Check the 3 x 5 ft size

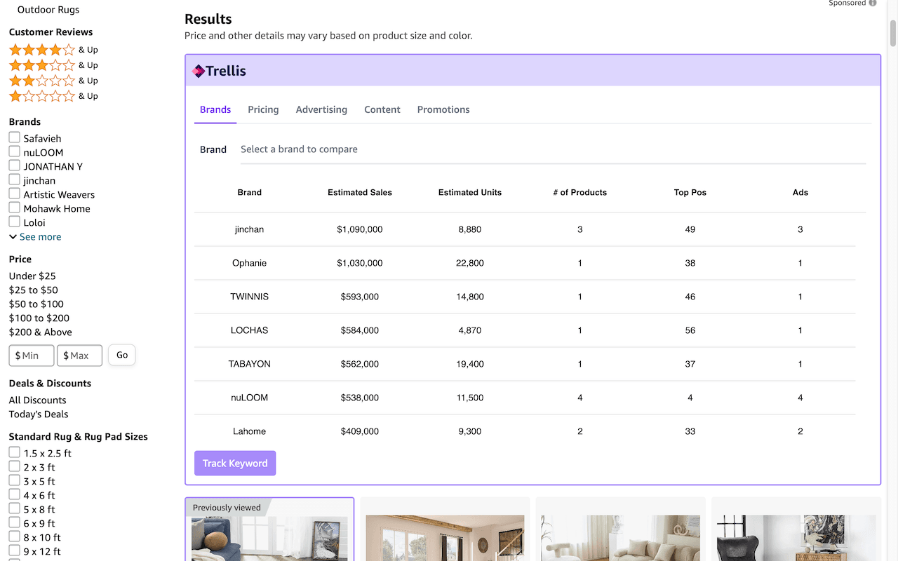pos(14,480)
